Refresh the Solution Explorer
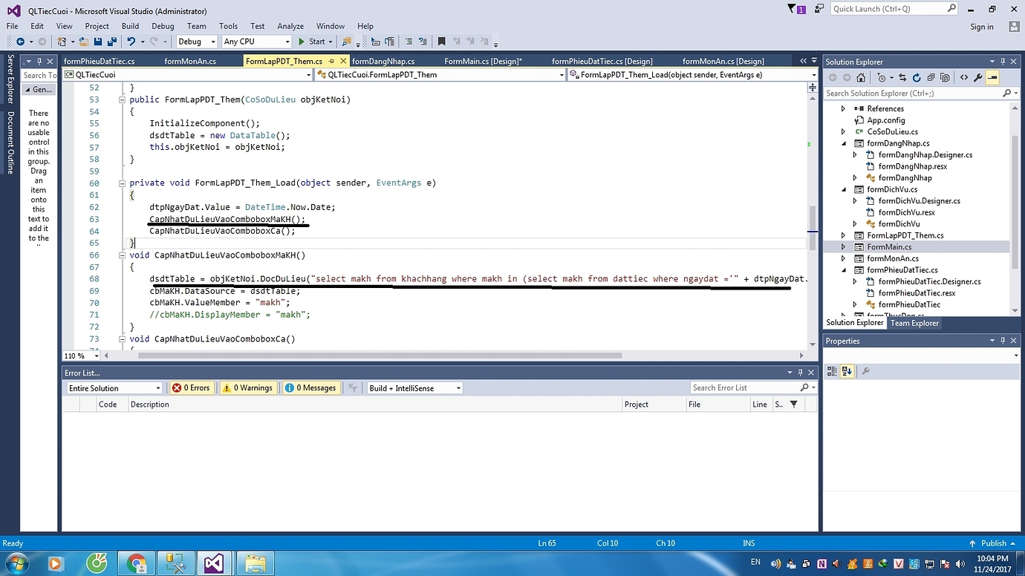 tap(917, 77)
